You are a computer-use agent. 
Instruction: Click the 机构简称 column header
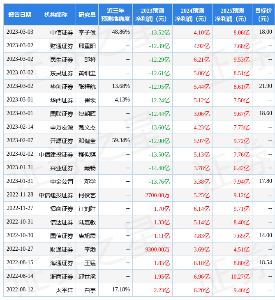pos(56,14)
